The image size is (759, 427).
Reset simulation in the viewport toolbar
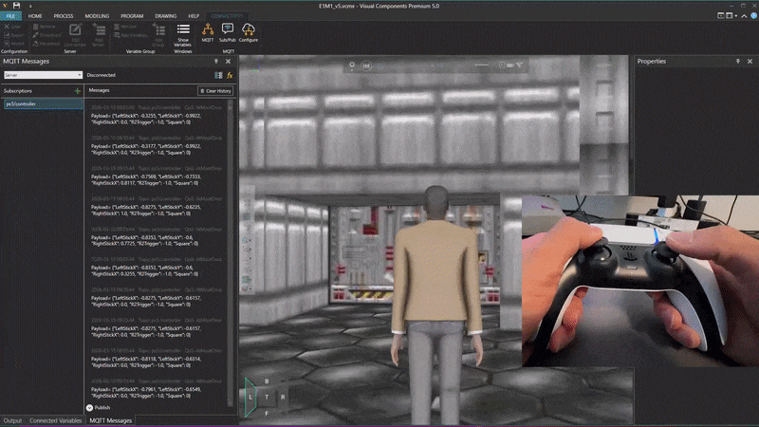(x=366, y=65)
